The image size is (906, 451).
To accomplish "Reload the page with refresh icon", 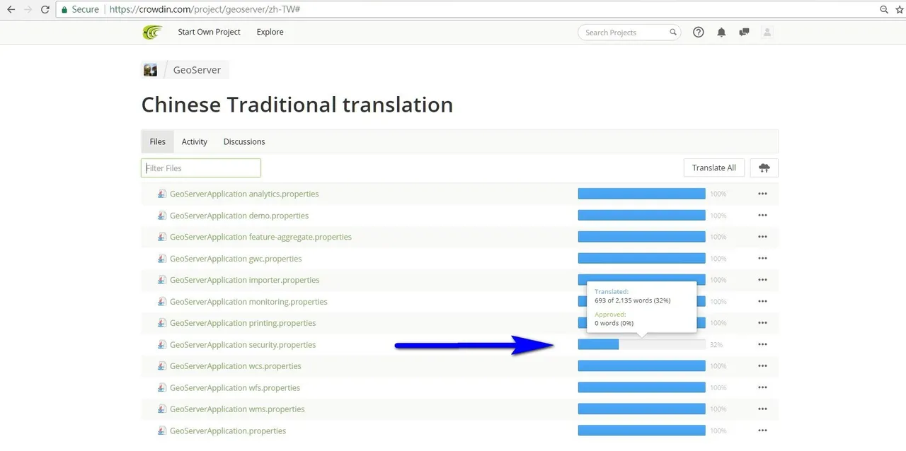I will [x=45, y=10].
